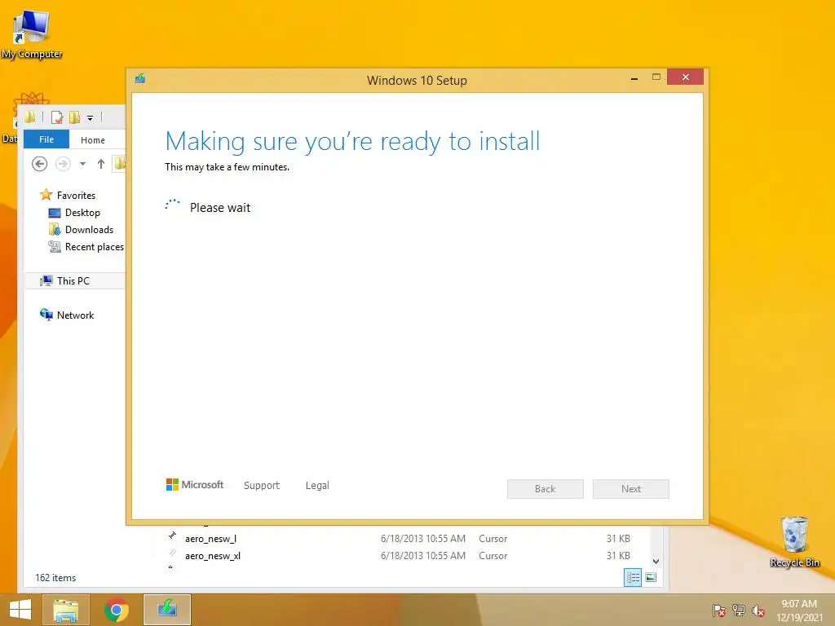Select Favorites in the navigation pane
This screenshot has height=626, width=835.
pyautogui.click(x=76, y=196)
